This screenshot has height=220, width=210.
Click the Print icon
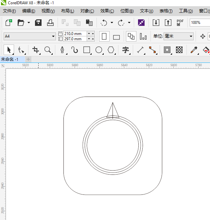point(50,23)
